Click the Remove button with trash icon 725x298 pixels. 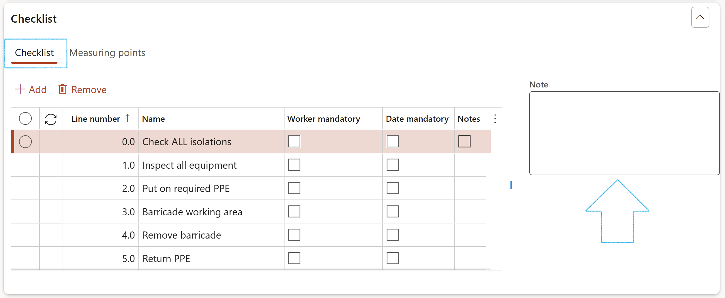pyautogui.click(x=82, y=89)
